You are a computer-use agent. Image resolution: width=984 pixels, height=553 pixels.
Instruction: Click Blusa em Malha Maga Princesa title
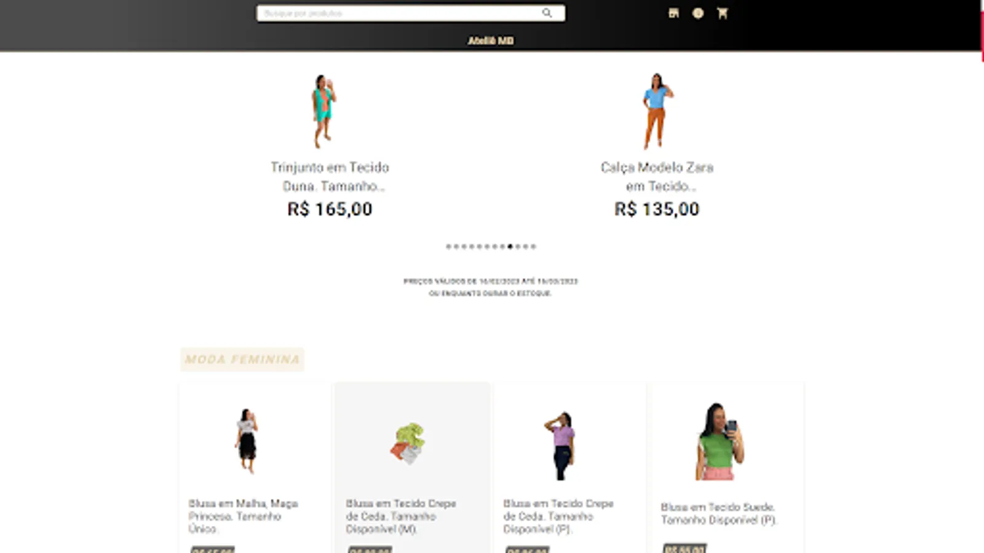[x=244, y=516]
